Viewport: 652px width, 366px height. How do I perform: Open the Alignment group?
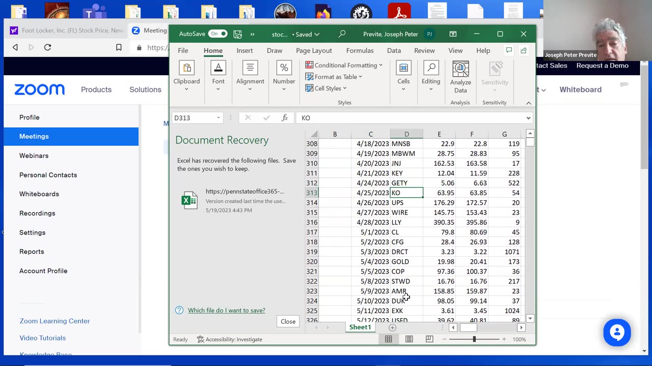point(250,76)
